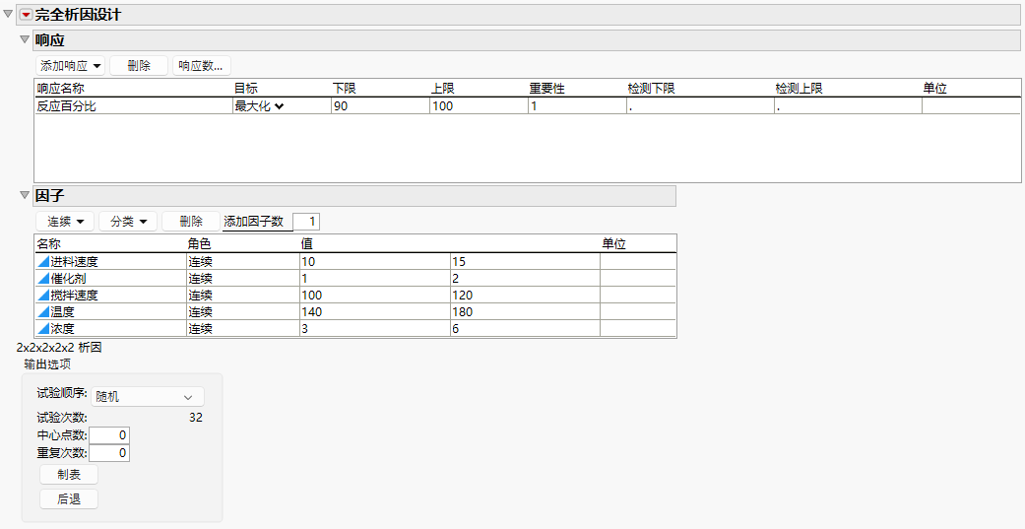
Task: Open the 添加响应 dropdown
Action: [x=70, y=65]
